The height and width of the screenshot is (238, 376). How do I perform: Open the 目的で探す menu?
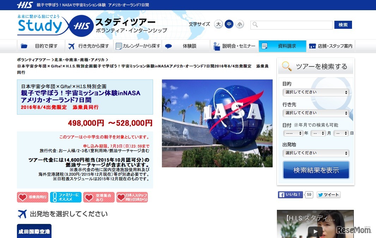[x=41, y=46]
